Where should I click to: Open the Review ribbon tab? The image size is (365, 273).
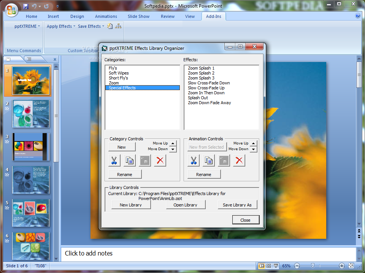point(168,16)
